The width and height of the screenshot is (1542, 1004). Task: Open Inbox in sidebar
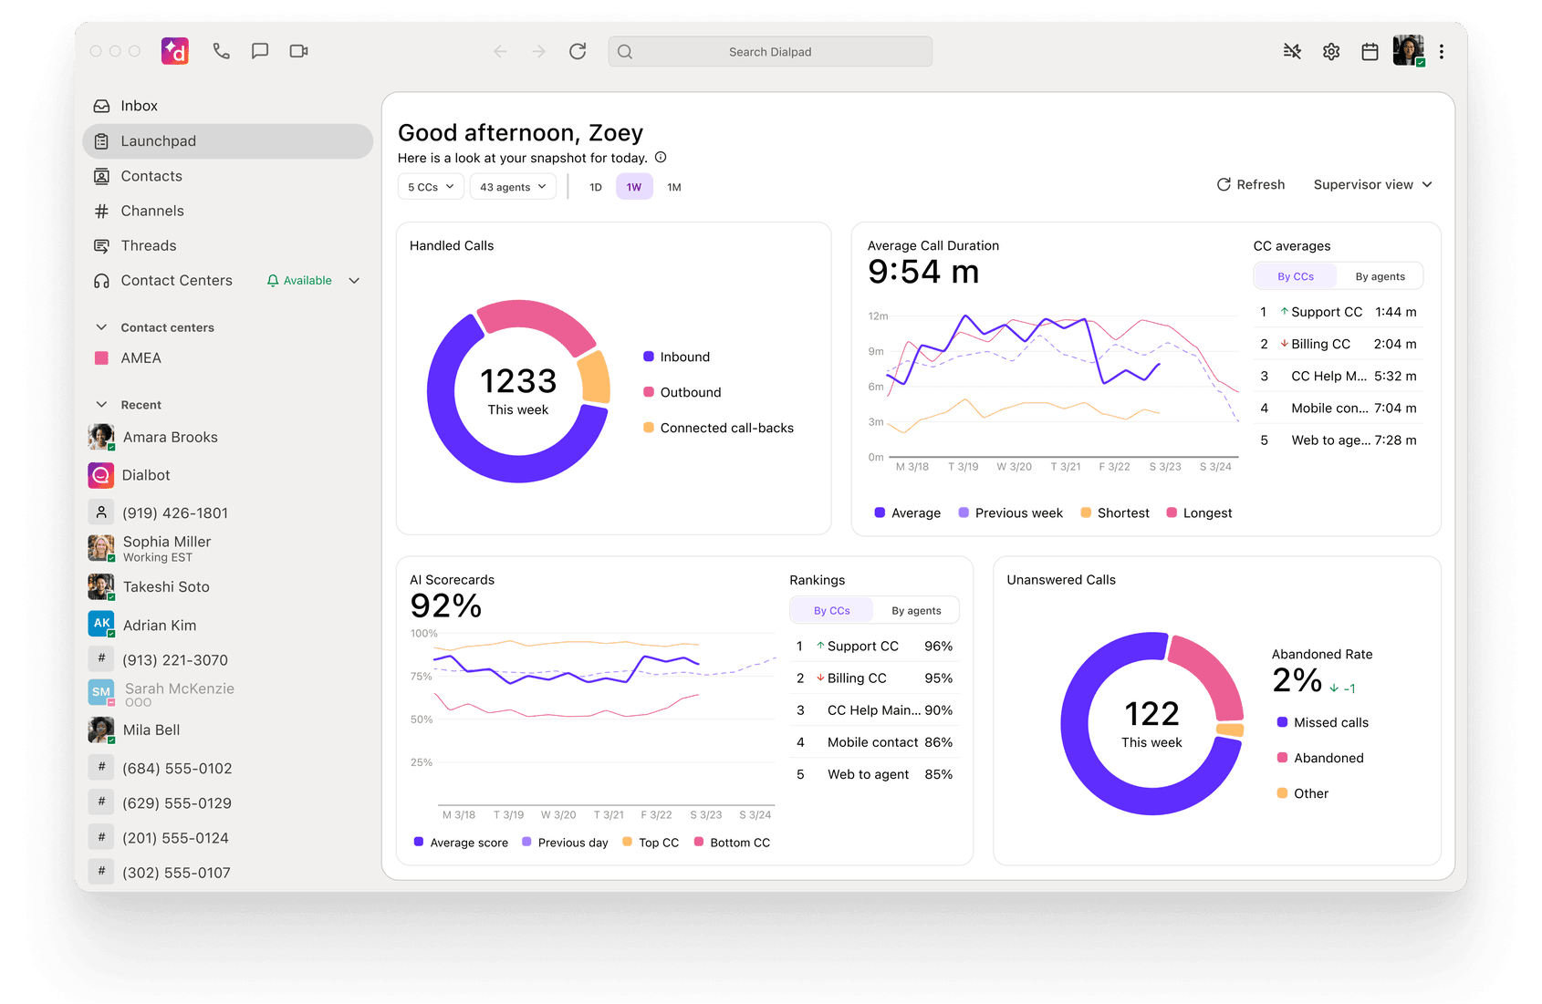click(228, 106)
